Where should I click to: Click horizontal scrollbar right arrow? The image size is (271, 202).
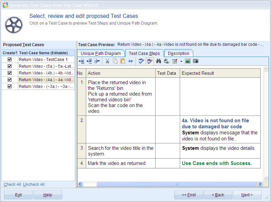coord(260,184)
